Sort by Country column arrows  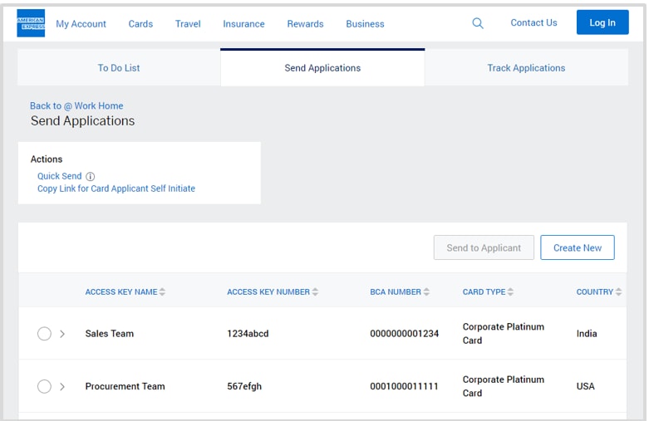618,292
